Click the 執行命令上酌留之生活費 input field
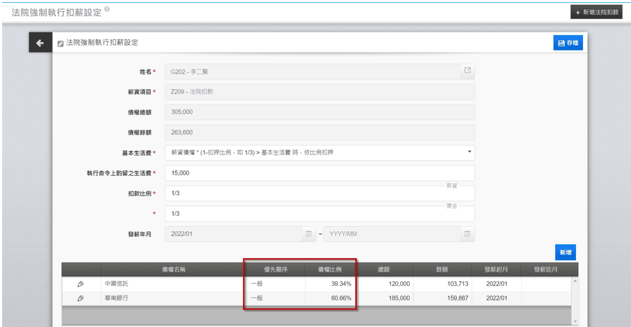This screenshot has height=327, width=631. pyautogui.click(x=319, y=173)
